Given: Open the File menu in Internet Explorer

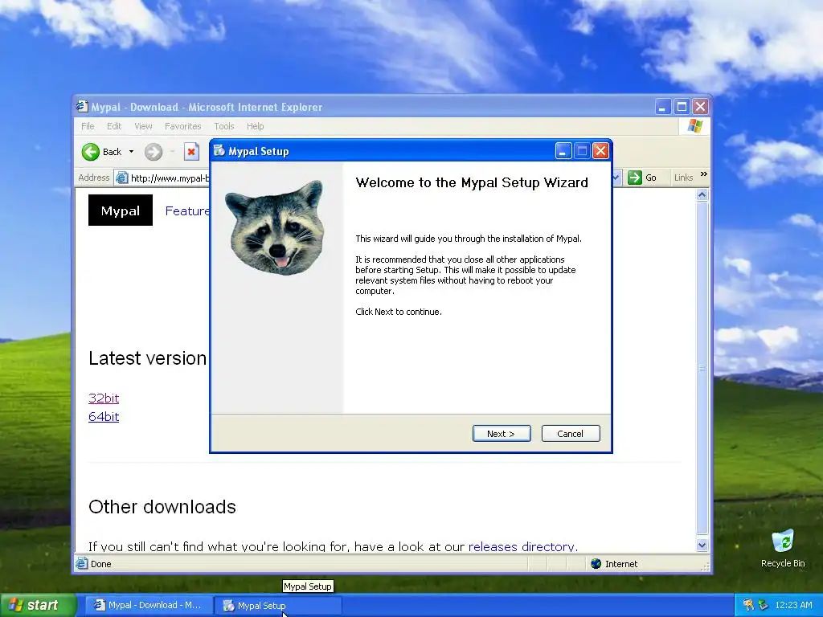Looking at the screenshot, I should [88, 126].
